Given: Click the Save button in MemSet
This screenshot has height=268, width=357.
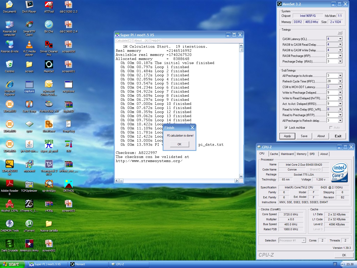Looking at the screenshot, I should coord(304,136).
